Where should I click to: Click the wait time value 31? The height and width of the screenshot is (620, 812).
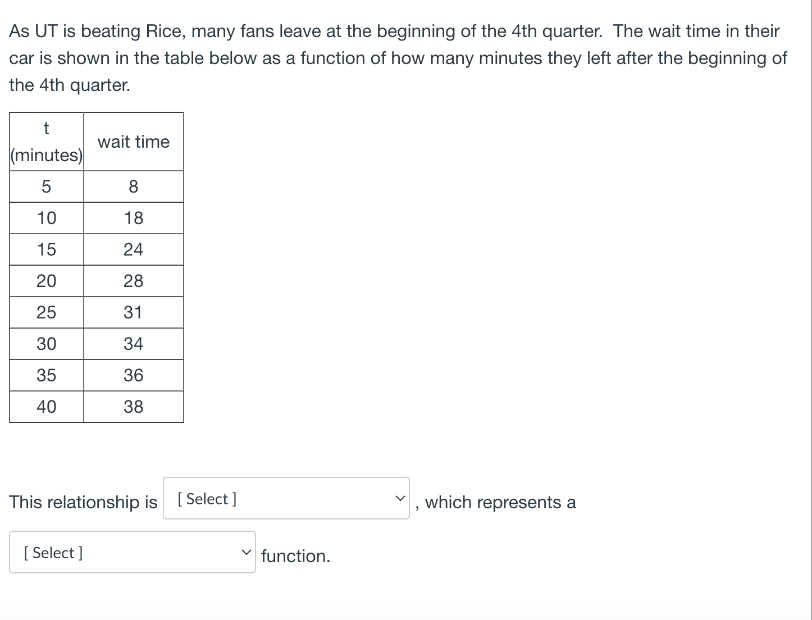point(134,312)
